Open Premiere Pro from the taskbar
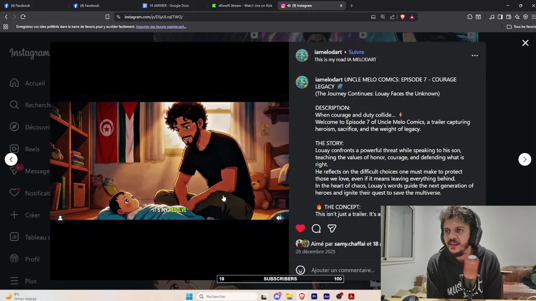 click(314, 296)
